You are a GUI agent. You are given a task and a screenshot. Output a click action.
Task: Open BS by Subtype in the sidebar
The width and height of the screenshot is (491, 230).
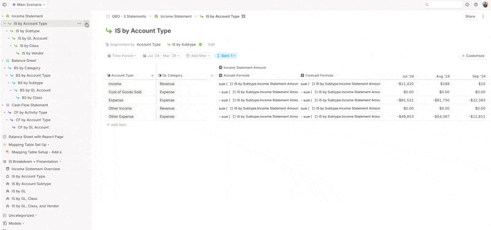point(30,83)
